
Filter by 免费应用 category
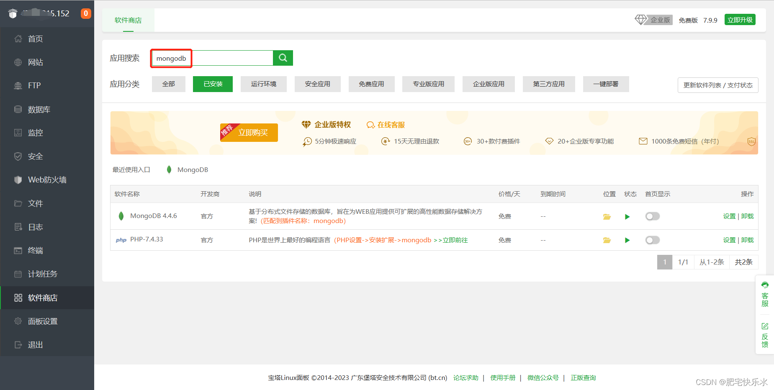click(371, 84)
